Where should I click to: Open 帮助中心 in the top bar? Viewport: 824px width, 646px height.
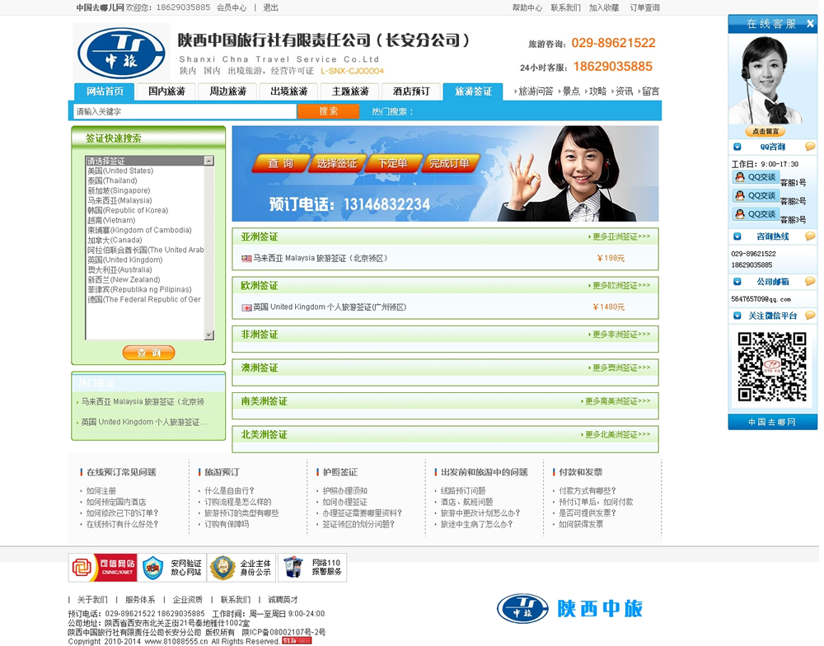tap(527, 8)
